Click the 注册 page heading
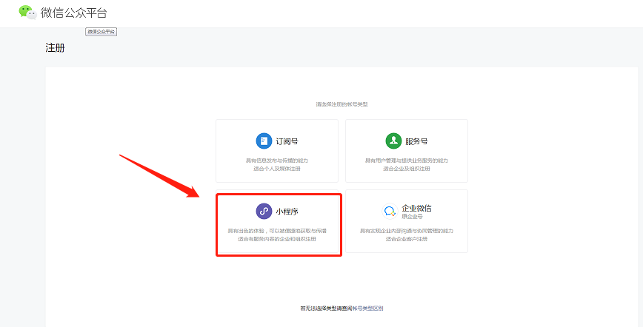The image size is (643, 327). 55,48
